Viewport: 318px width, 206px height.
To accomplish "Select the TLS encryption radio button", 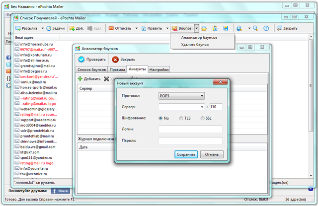I will coord(181,118).
